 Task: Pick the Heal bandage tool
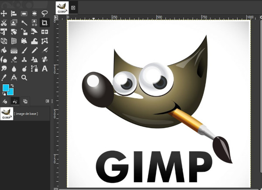pyautogui.click(x=45, y=59)
